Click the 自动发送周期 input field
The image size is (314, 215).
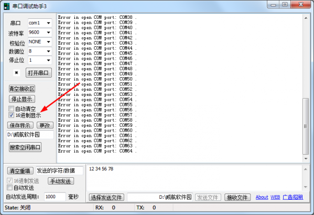(x=55, y=197)
